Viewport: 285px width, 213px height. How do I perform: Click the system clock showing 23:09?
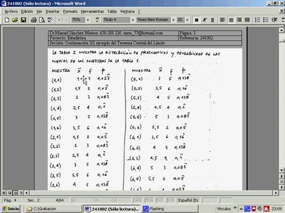click(x=276, y=209)
